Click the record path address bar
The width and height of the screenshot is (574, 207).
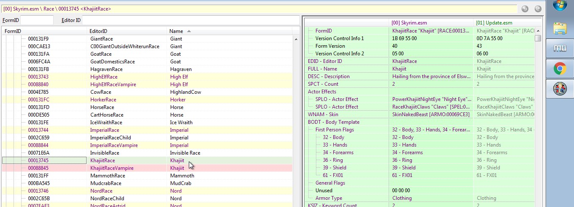click(x=259, y=8)
